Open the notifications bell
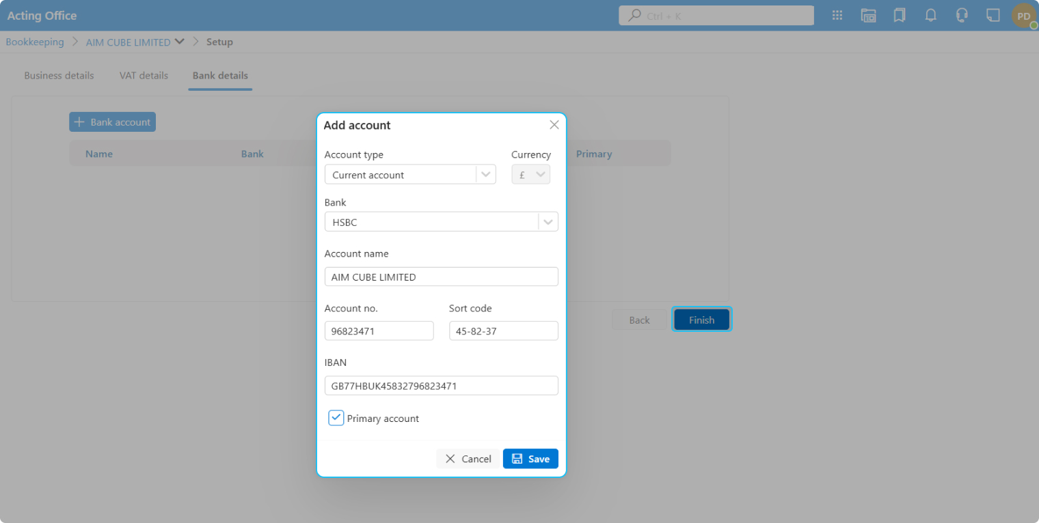The image size is (1039, 523). [x=930, y=16]
